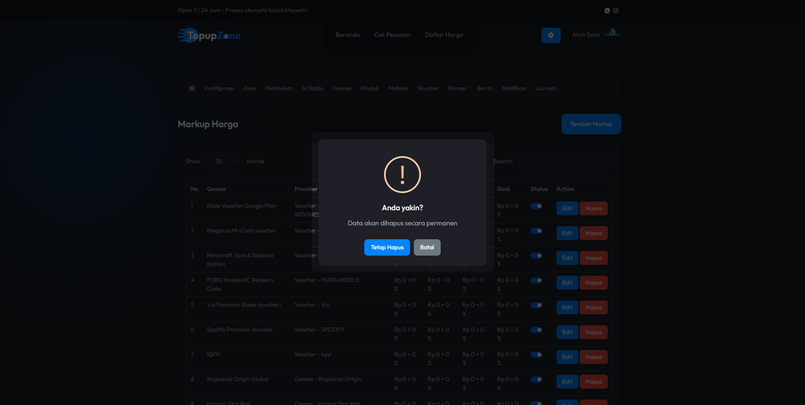Open Lainnya admin menu
This screenshot has height=405, width=805.
545,88
